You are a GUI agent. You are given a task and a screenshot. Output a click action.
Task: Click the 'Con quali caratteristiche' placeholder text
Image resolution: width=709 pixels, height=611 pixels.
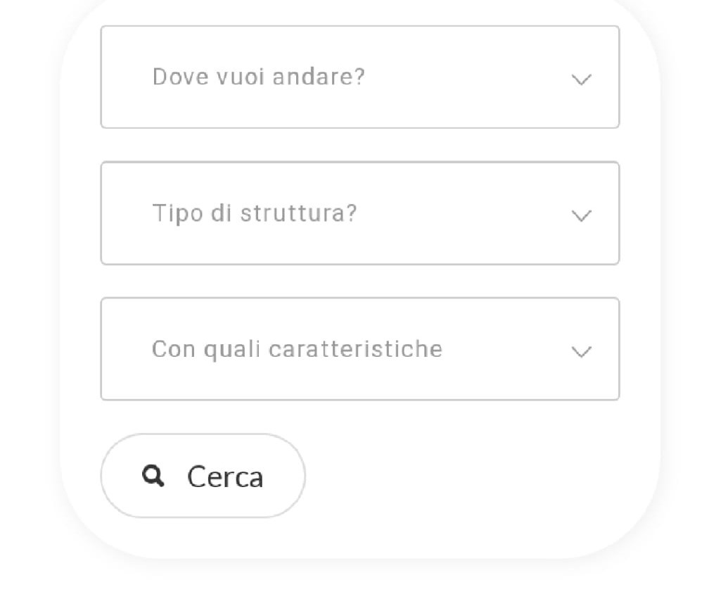point(297,349)
